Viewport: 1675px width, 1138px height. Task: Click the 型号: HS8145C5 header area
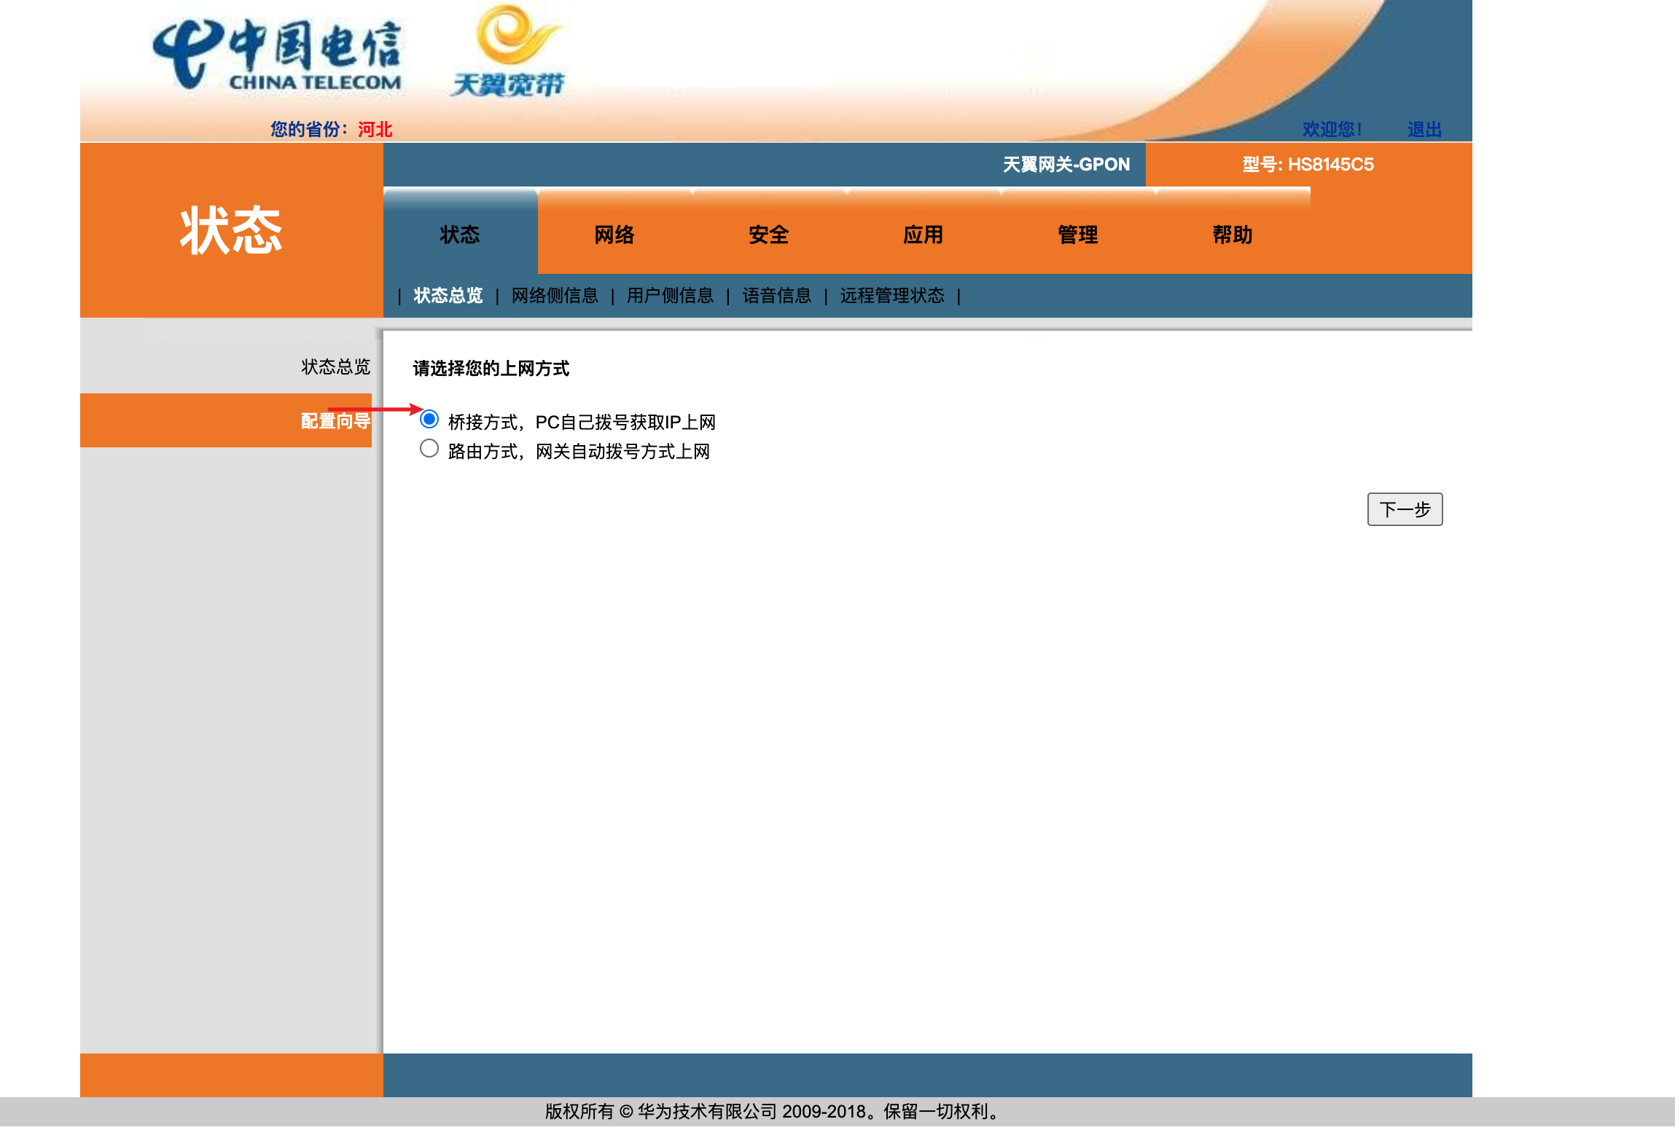tap(1306, 165)
